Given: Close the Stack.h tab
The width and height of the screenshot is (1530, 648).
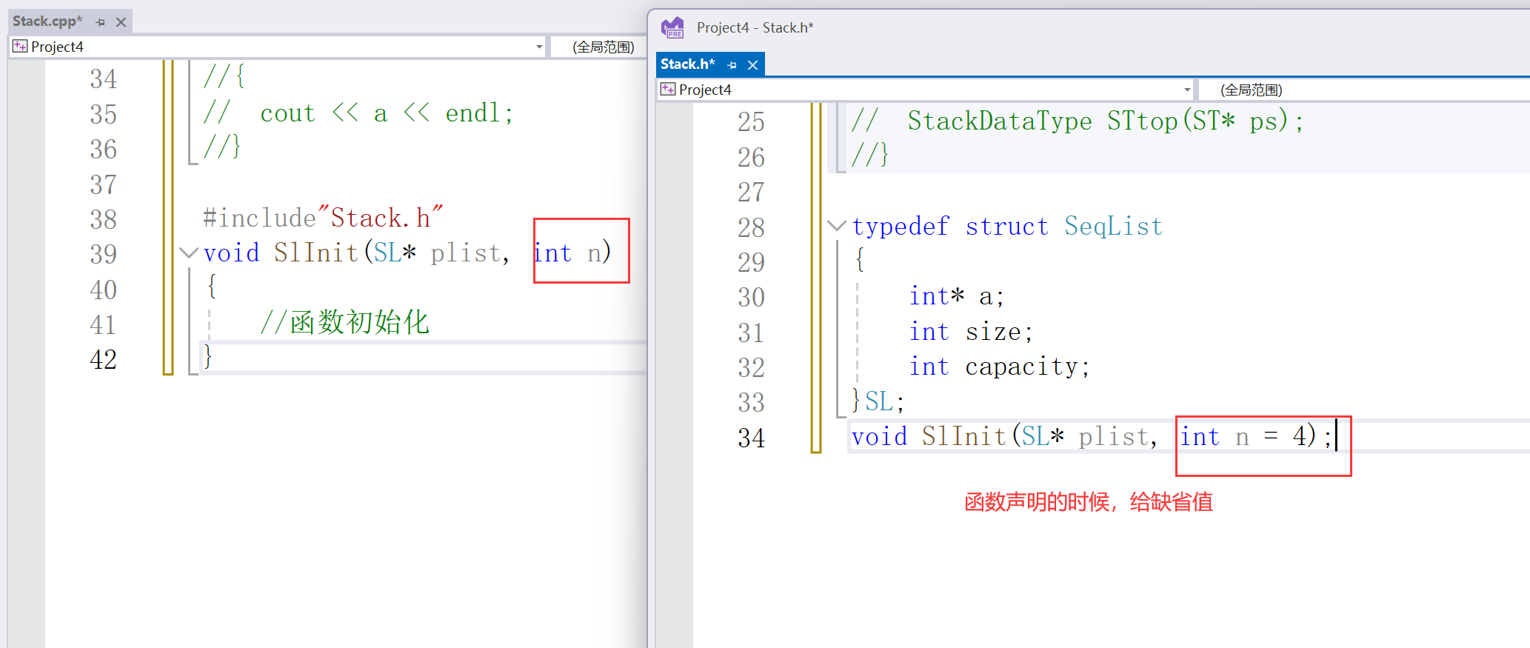Looking at the screenshot, I should [753, 65].
